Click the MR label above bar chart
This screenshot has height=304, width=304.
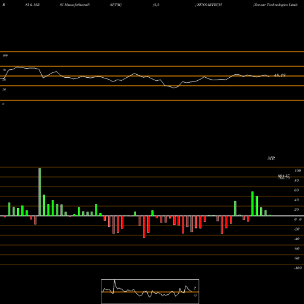271,158
